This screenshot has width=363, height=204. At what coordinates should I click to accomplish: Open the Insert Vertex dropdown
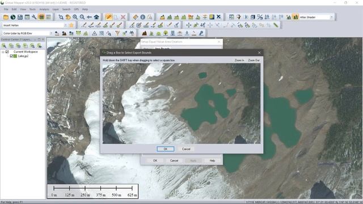[66, 25]
